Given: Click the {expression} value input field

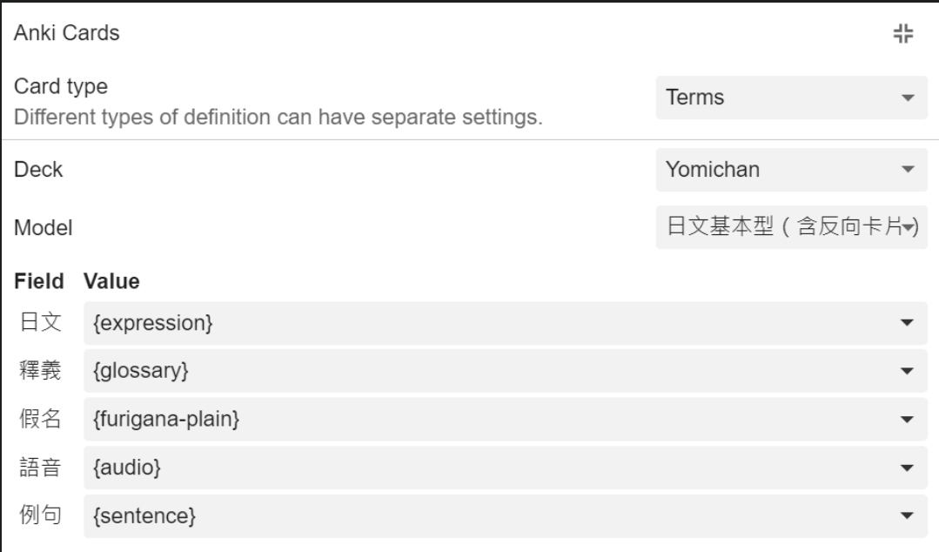Looking at the screenshot, I should coord(487,323).
